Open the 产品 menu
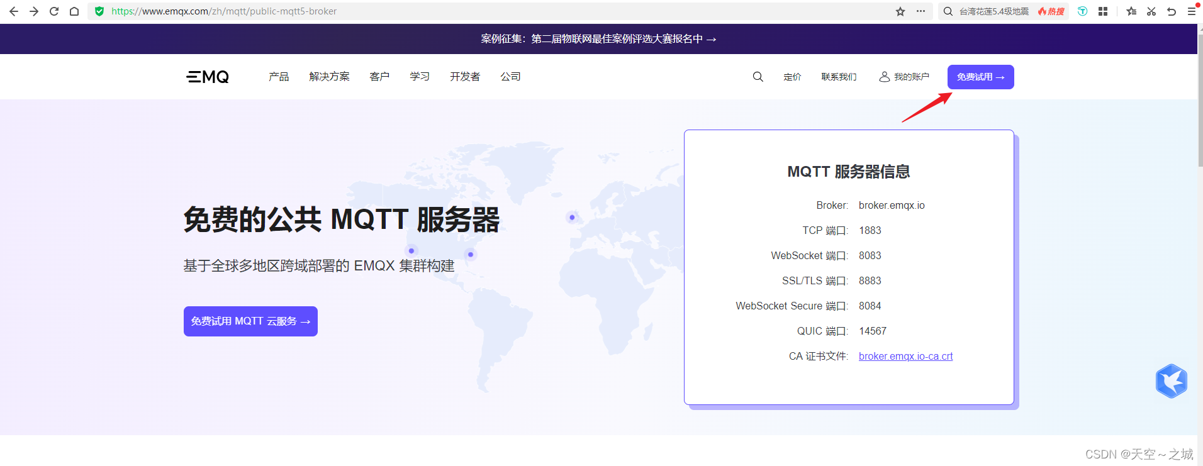Viewport: 1203px width, 466px height. (279, 77)
